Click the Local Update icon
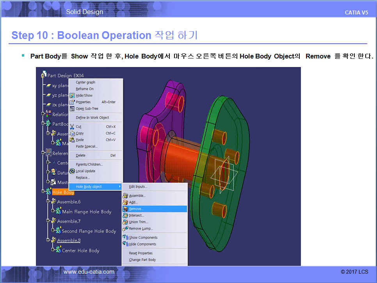Viewport: 377px width, 283px height. pos(72,171)
